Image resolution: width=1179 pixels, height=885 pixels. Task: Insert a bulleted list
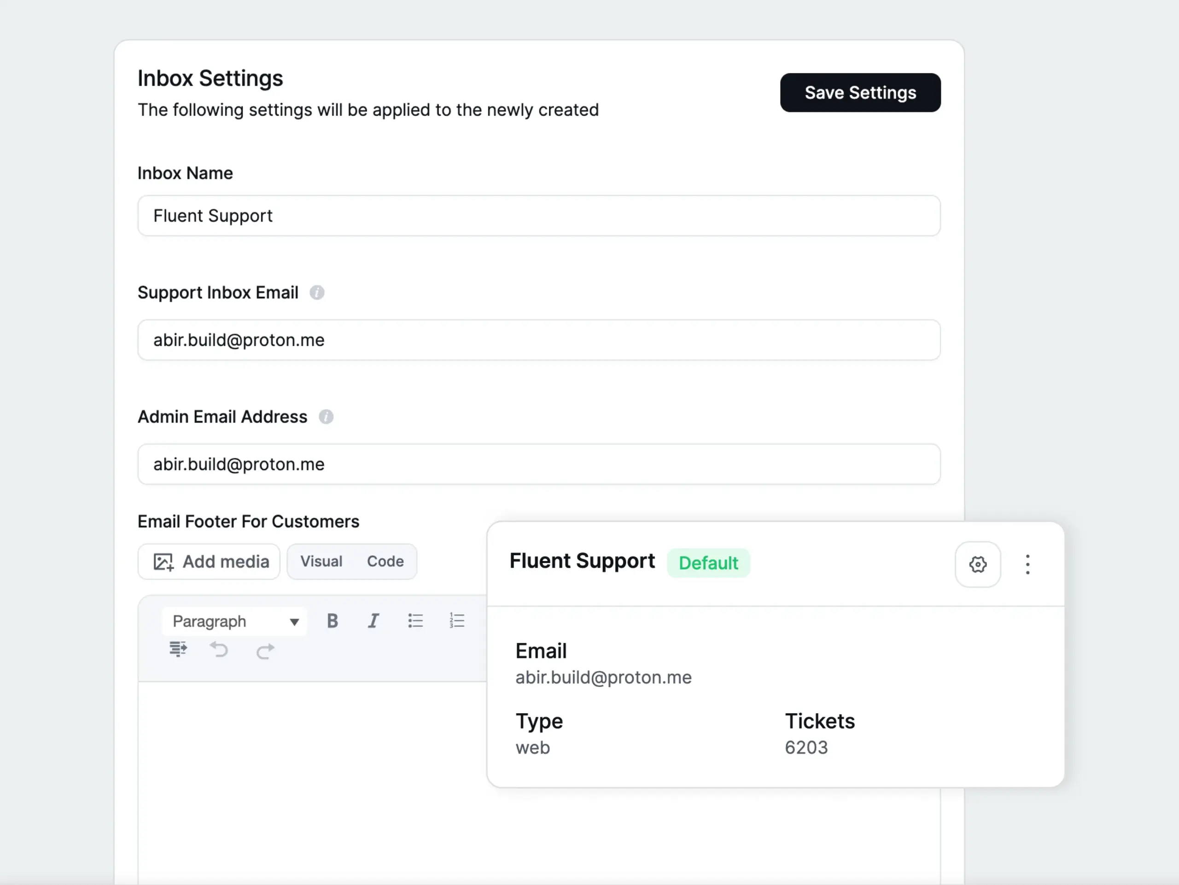tap(415, 621)
